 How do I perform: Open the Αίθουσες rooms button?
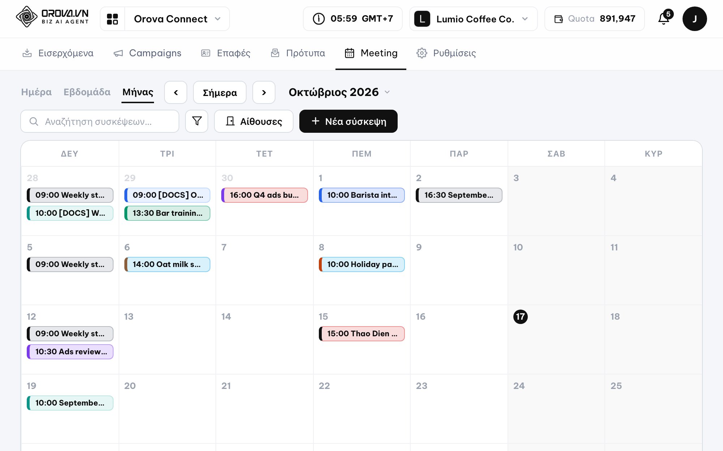[254, 121]
